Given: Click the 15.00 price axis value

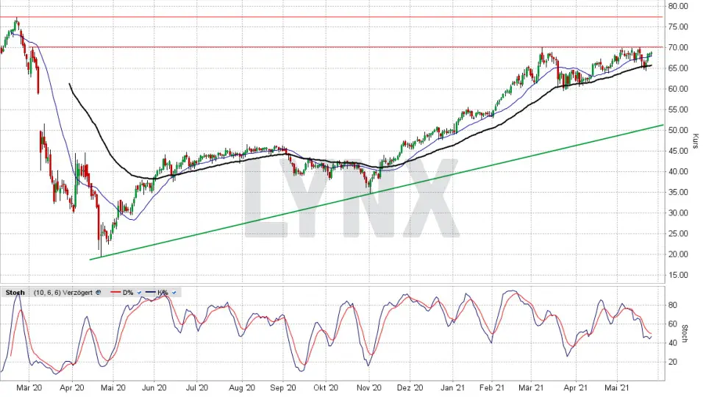Looking at the screenshot, I should [678, 275].
